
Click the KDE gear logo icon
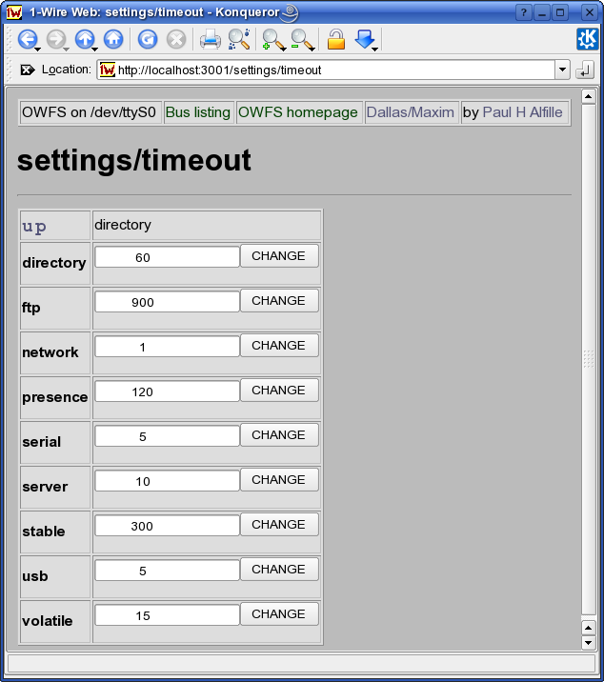click(588, 39)
